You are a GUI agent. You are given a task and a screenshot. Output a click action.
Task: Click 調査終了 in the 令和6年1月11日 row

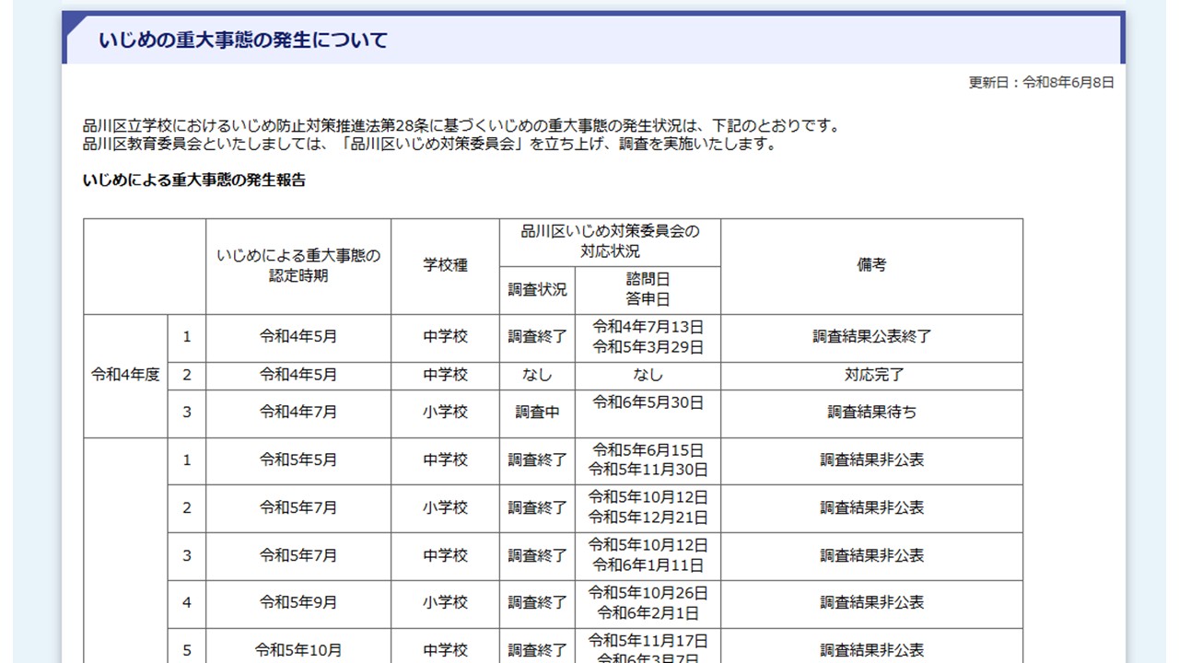pyautogui.click(x=538, y=555)
